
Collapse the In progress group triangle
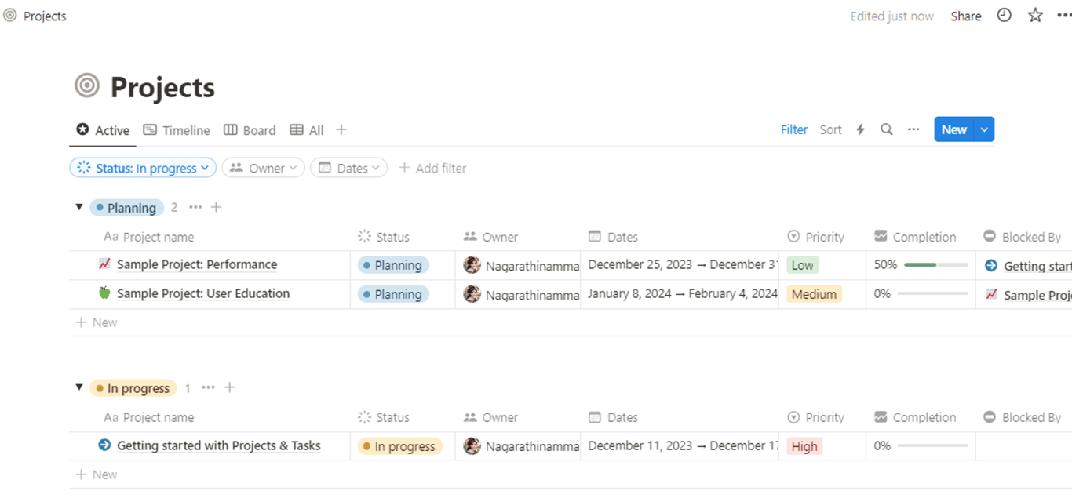(79, 387)
